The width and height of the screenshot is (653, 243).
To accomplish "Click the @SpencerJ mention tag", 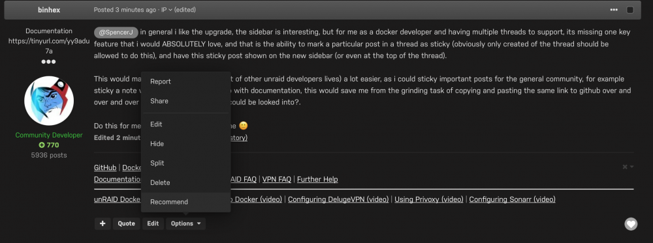I will point(116,33).
